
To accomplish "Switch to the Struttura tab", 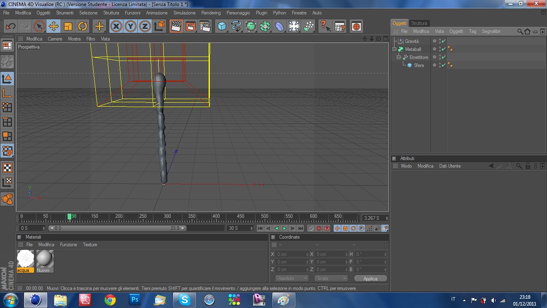I will (x=419, y=23).
